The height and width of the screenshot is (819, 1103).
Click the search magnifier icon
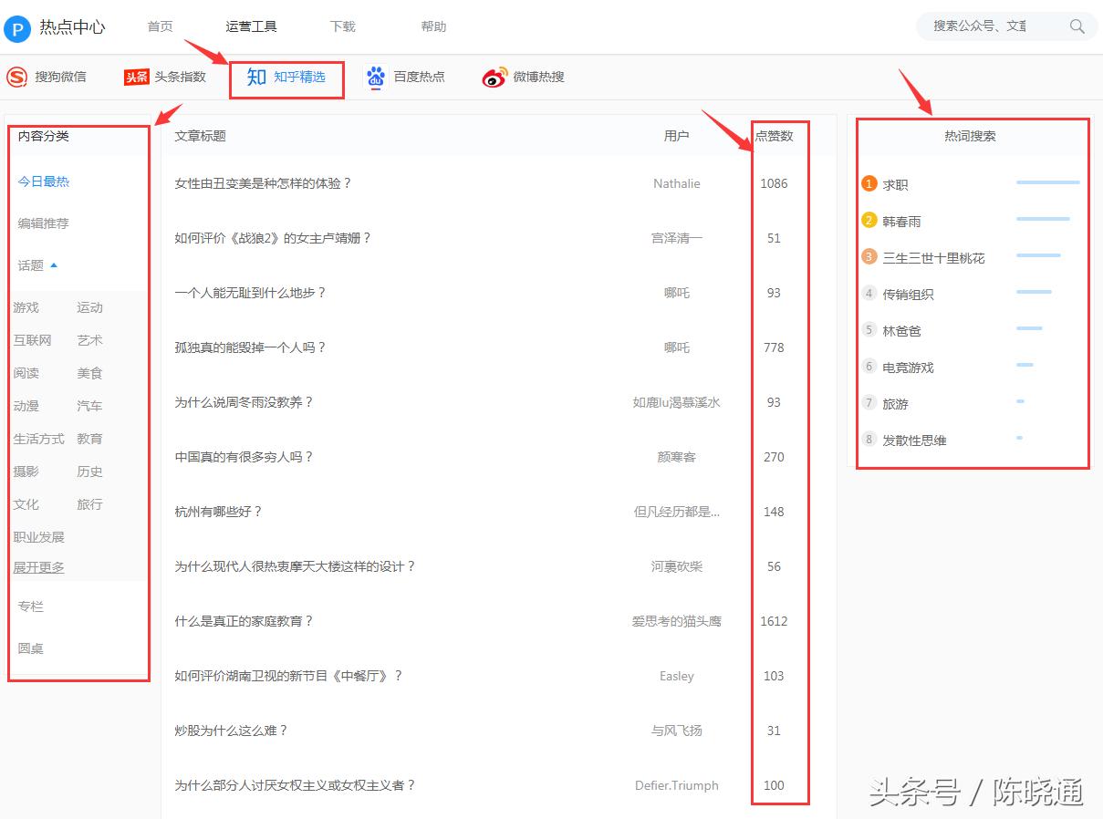click(x=1077, y=26)
